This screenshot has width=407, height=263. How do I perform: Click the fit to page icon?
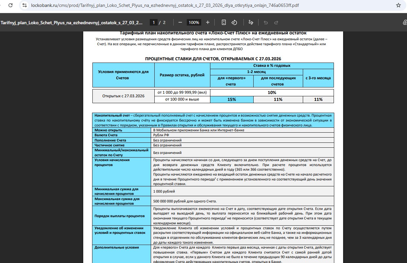224,22
